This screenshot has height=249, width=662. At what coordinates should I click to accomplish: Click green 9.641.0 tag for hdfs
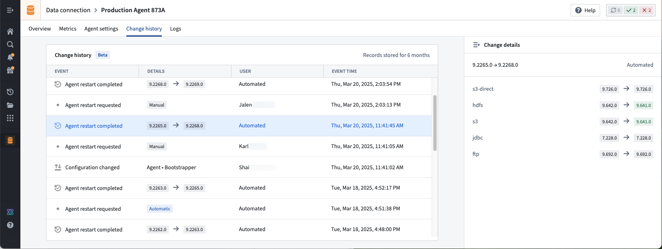(x=644, y=105)
